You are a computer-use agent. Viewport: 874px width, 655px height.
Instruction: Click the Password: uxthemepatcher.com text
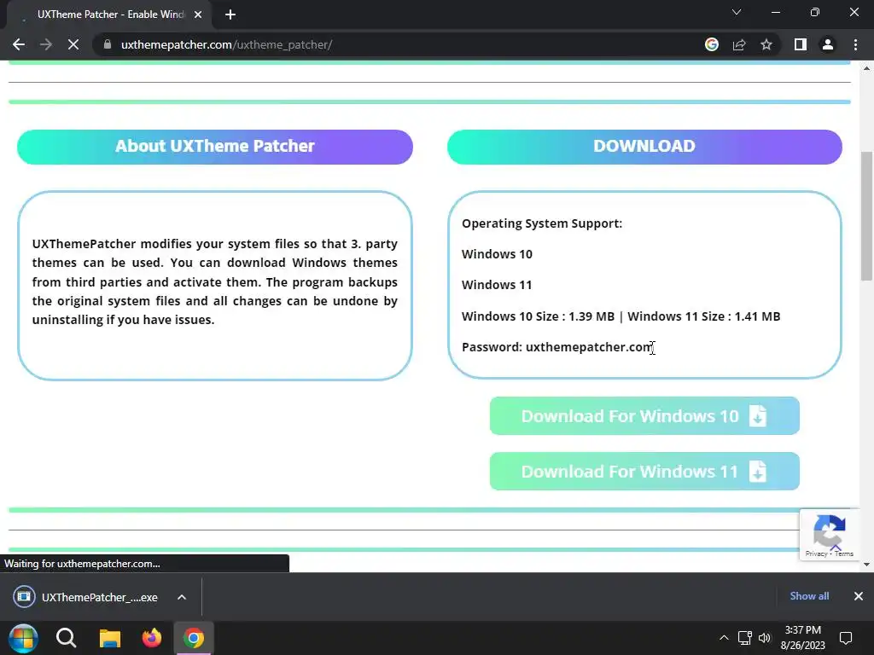558,347
